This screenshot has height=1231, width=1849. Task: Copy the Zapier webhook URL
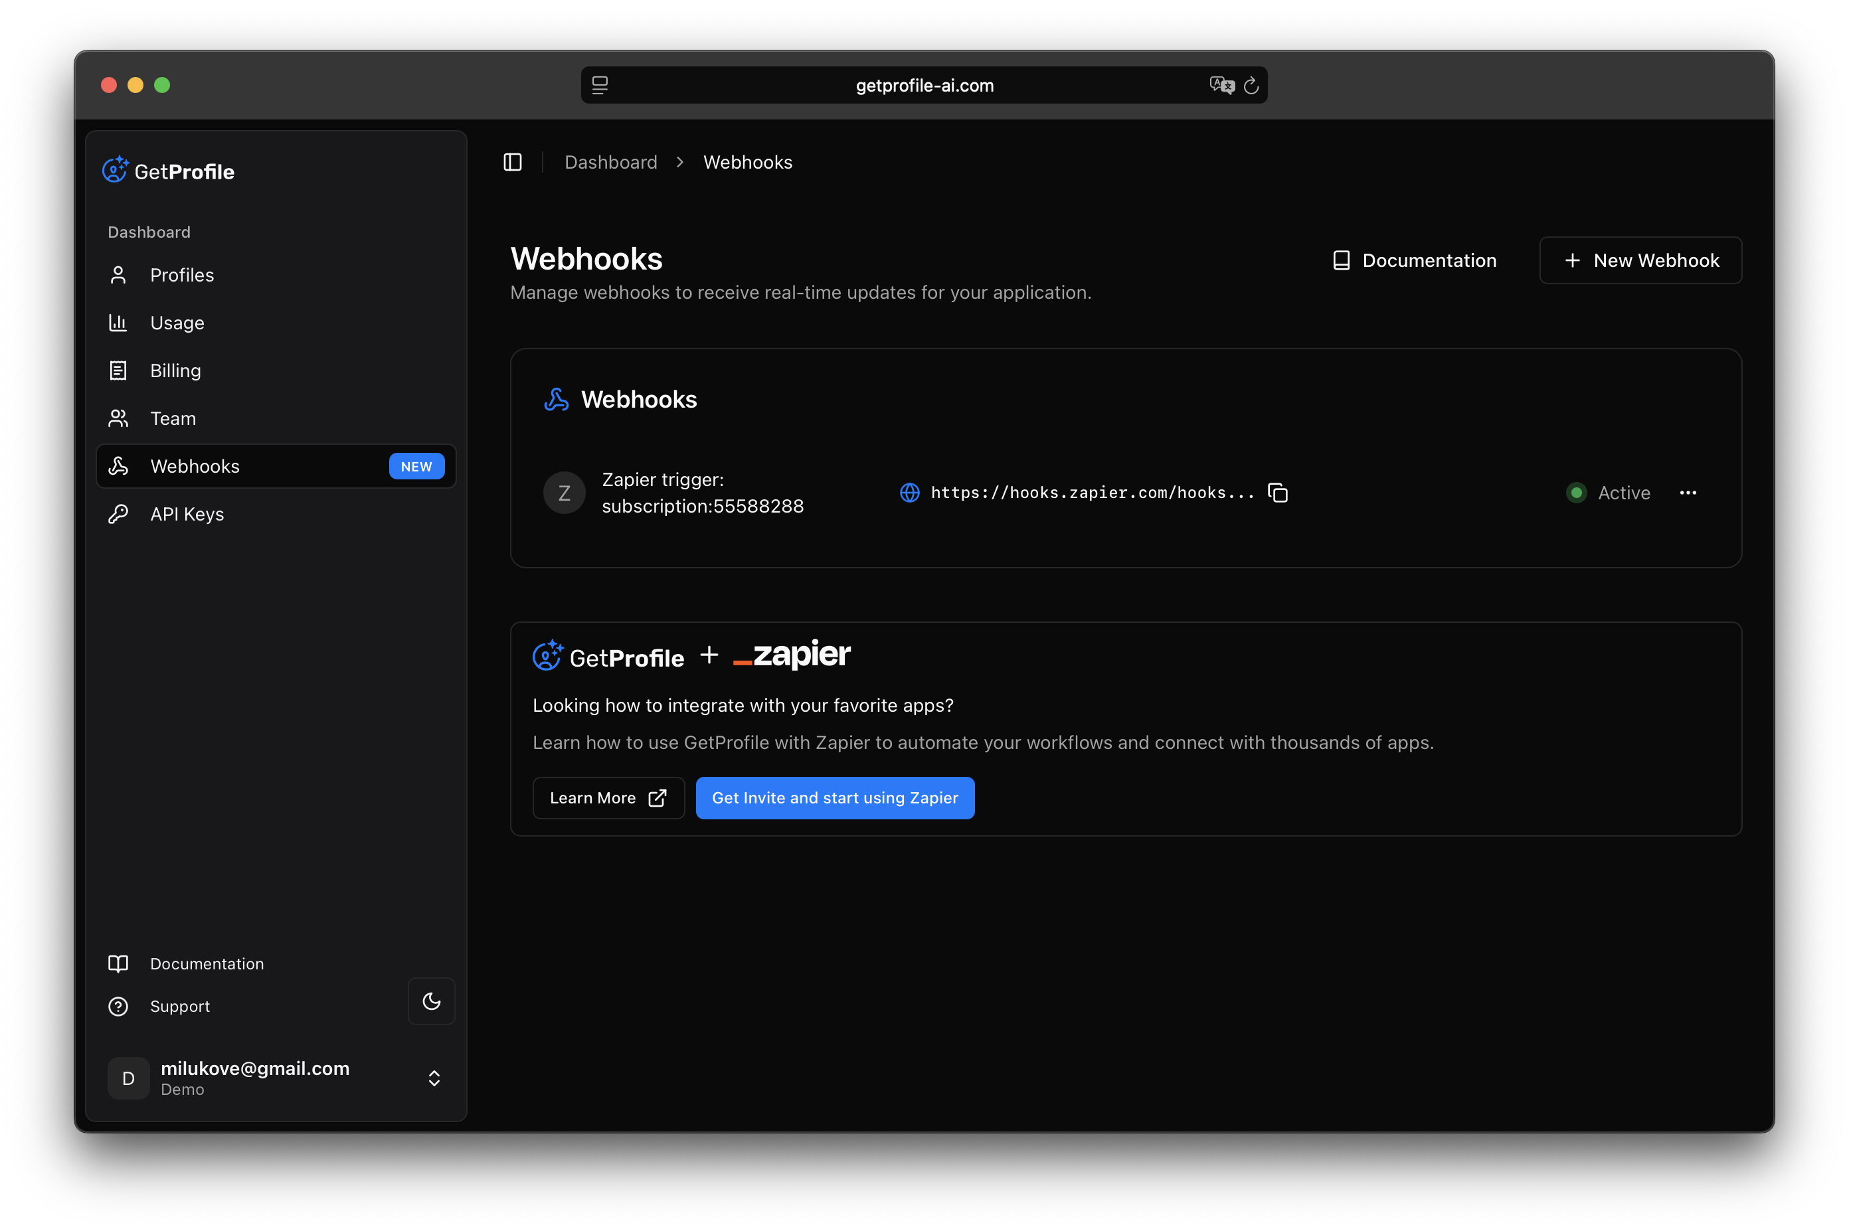pos(1277,492)
